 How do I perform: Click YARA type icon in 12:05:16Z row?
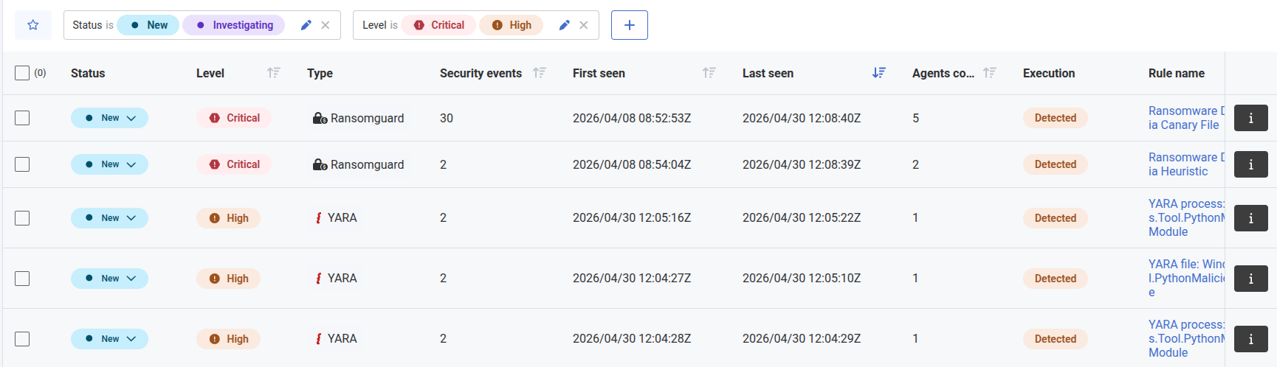pos(318,218)
